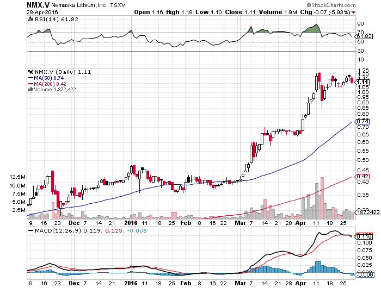The image size is (381, 288).
Task: Click the 0.74 MA(50) value tag on right axis
Action: tap(361, 121)
